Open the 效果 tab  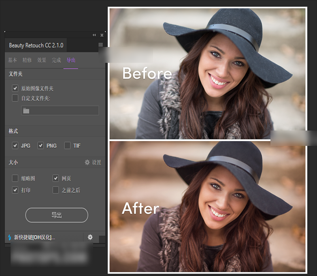[42, 60]
